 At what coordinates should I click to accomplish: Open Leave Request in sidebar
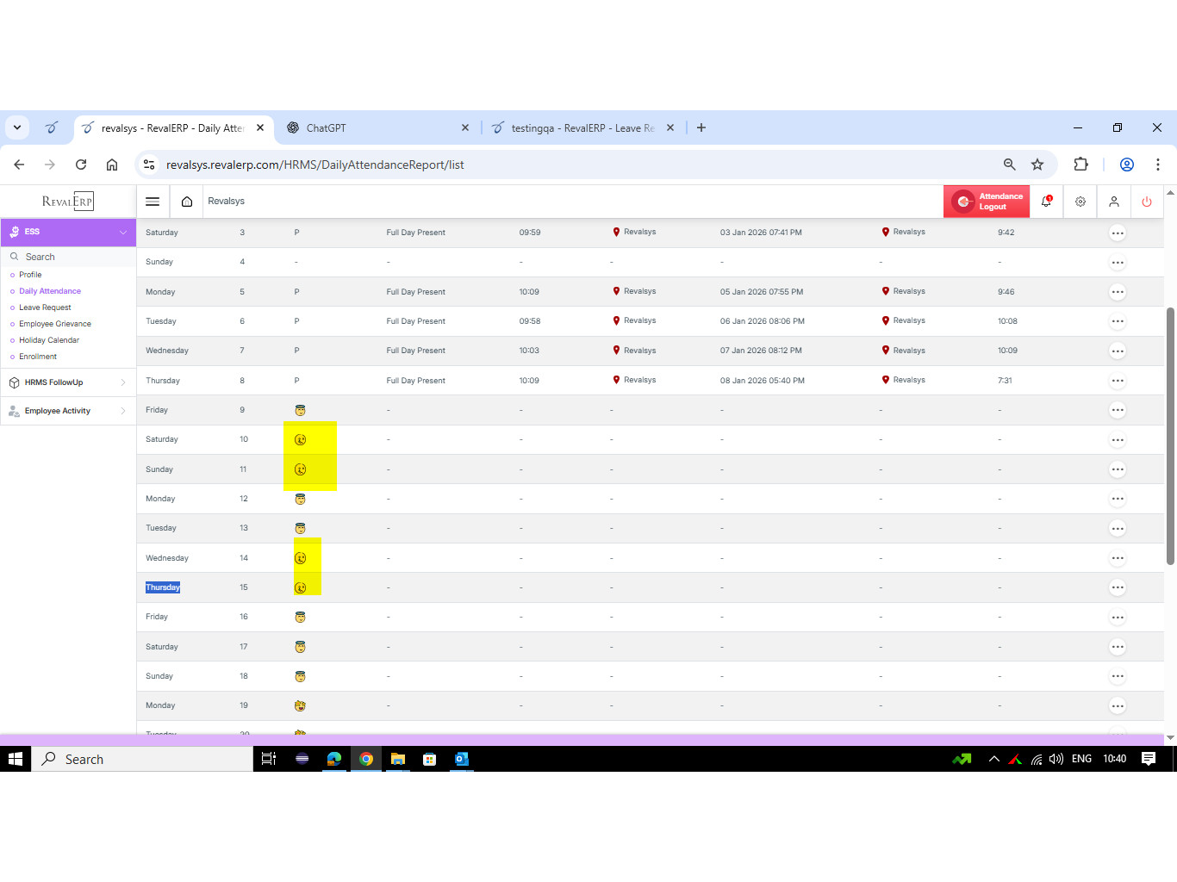click(x=45, y=307)
